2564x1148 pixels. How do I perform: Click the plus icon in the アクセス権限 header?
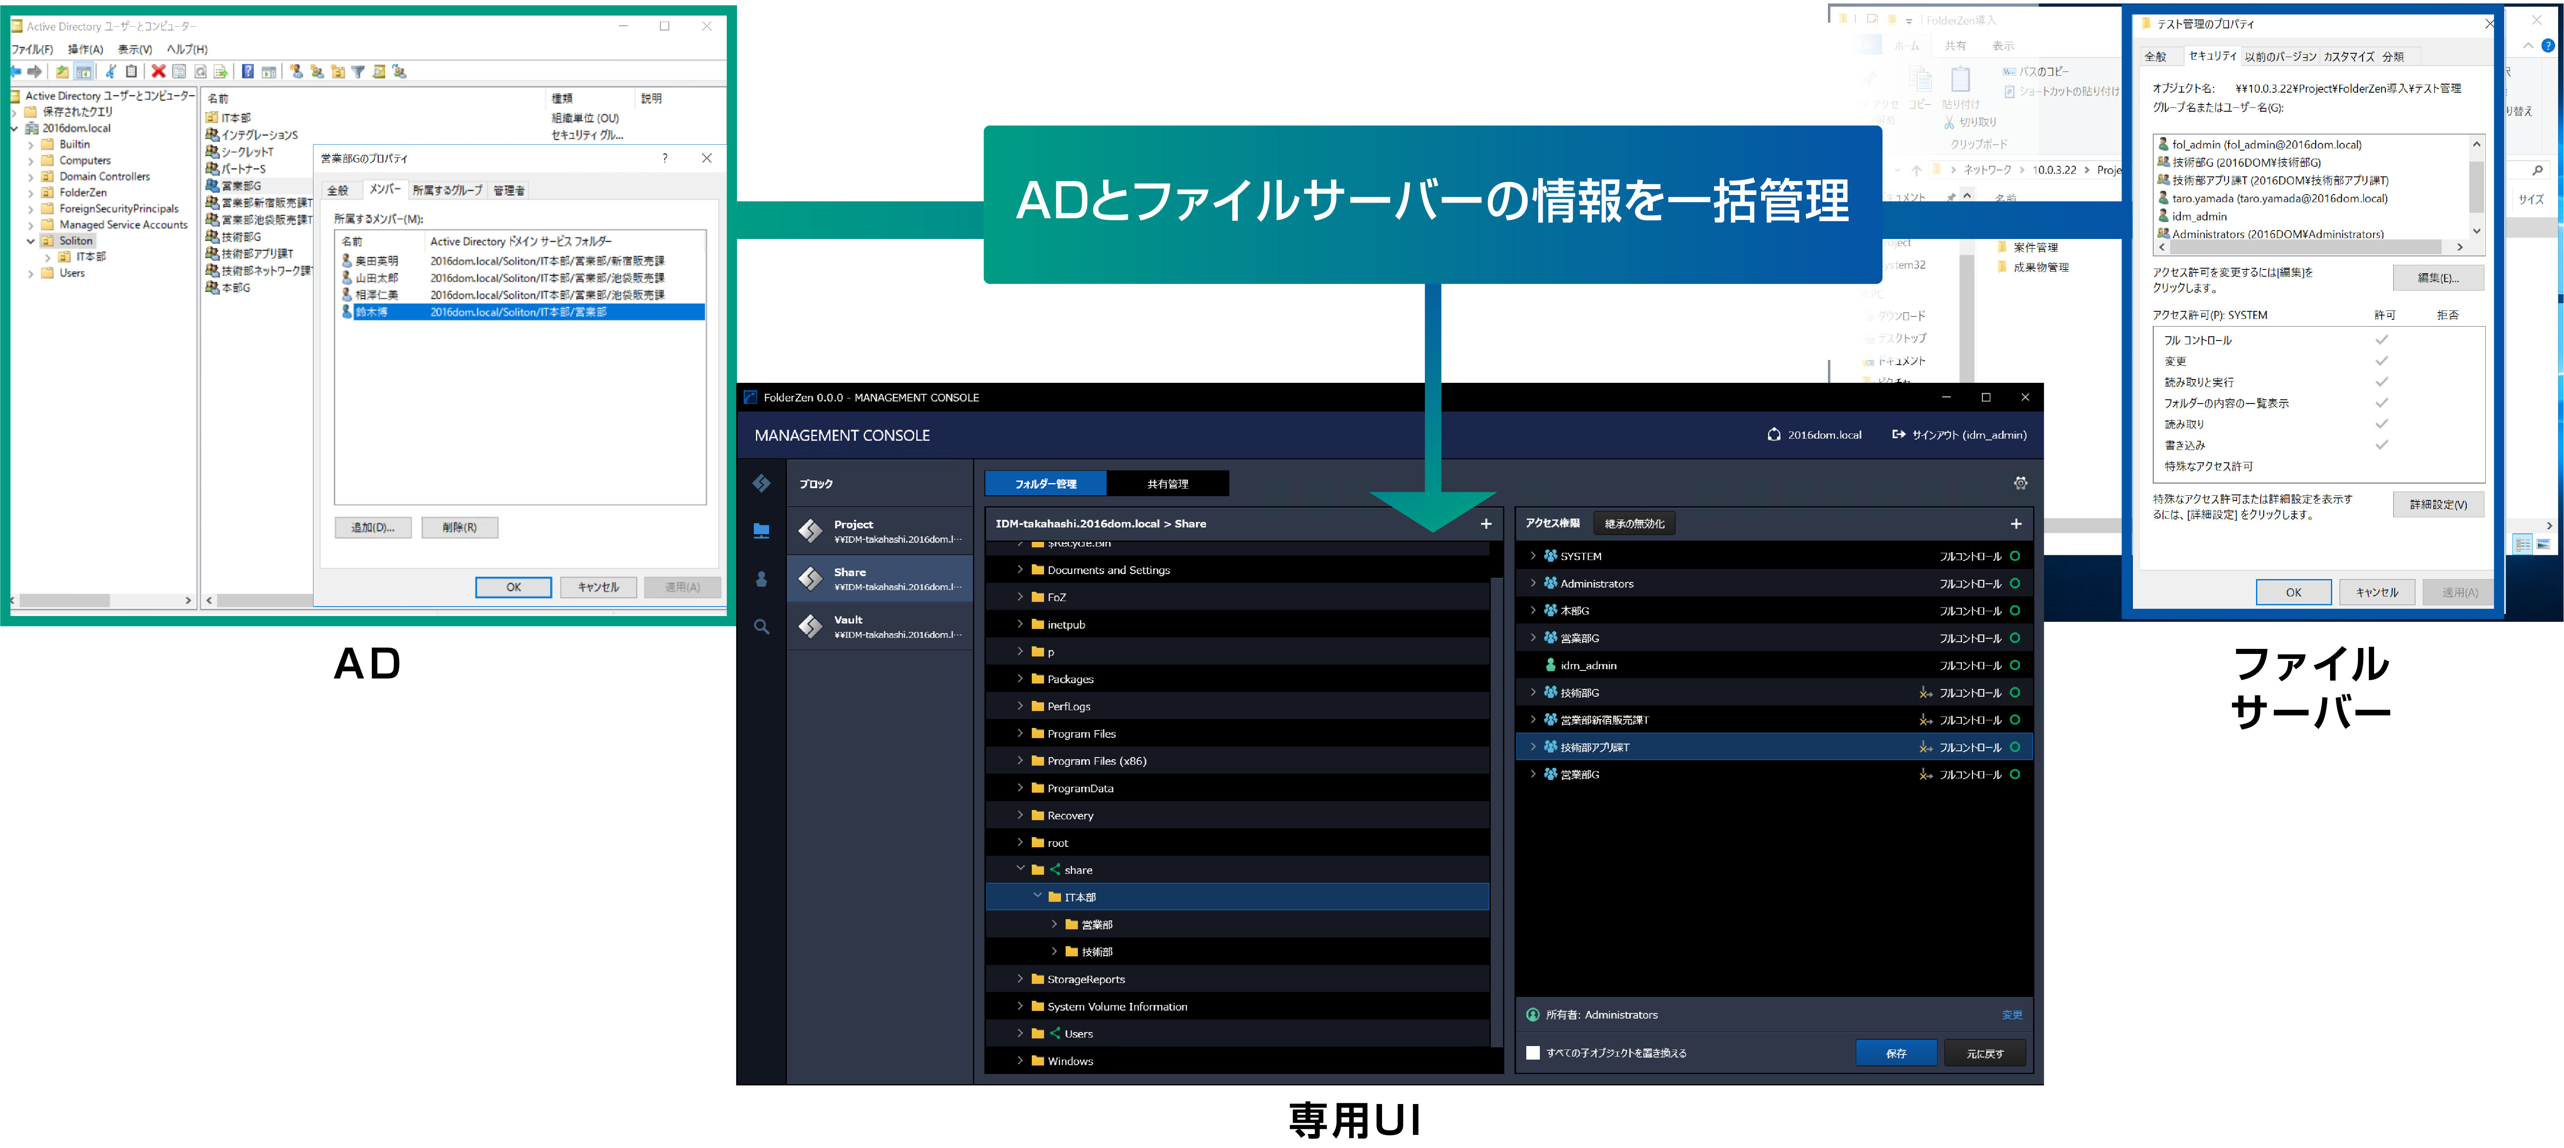(x=2016, y=524)
